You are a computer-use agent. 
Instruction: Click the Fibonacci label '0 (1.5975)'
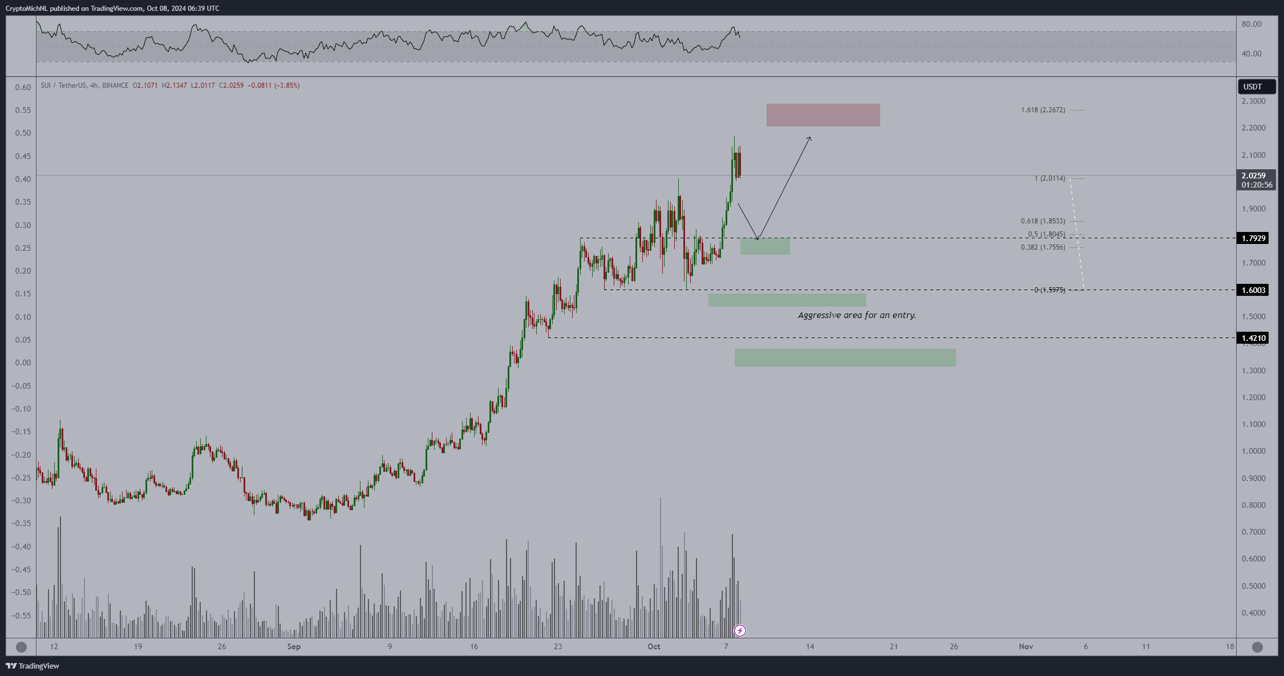[x=1050, y=290]
